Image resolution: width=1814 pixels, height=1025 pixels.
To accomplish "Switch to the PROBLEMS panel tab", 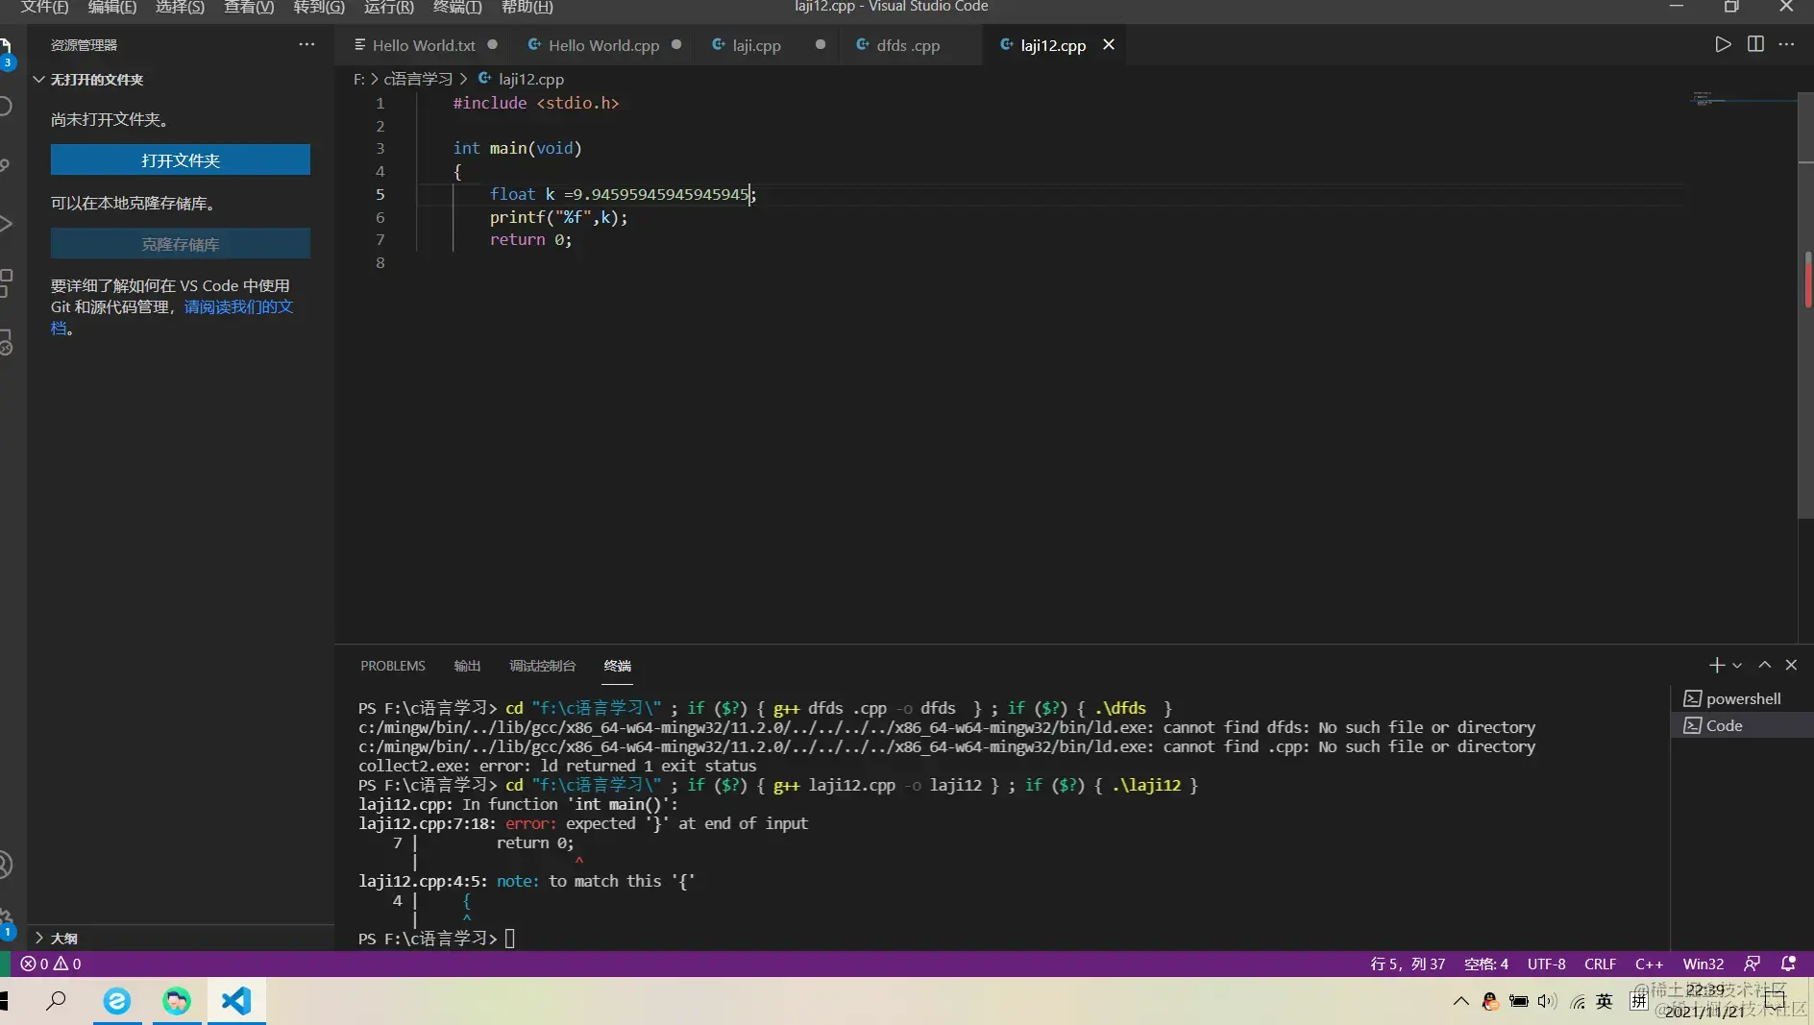I will click(x=393, y=666).
